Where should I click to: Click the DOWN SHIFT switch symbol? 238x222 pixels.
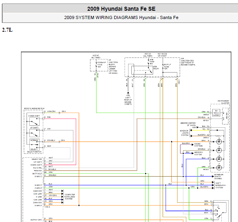[x=35, y=122]
